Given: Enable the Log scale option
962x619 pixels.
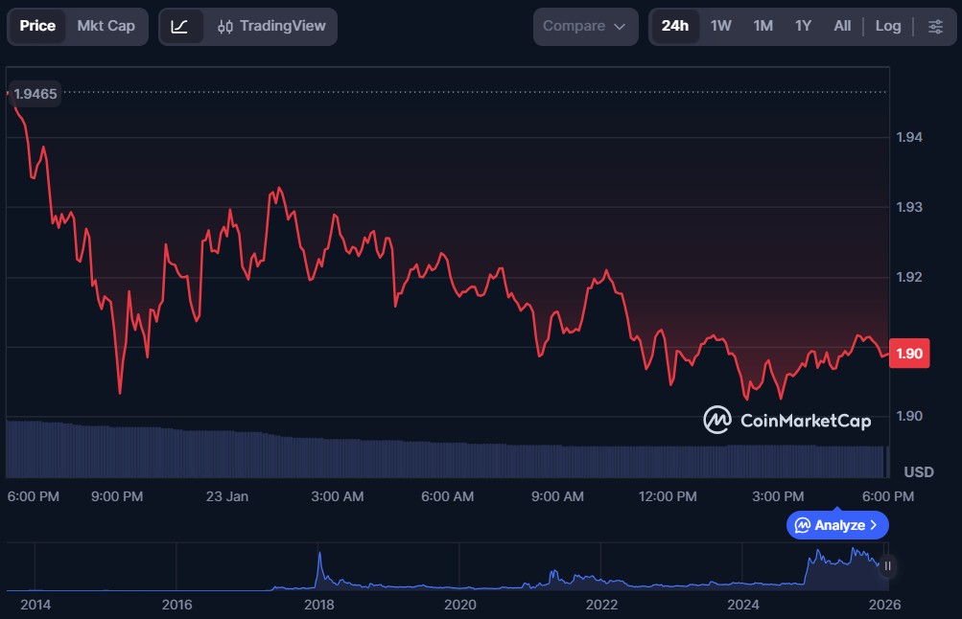Looking at the screenshot, I should (x=887, y=26).
